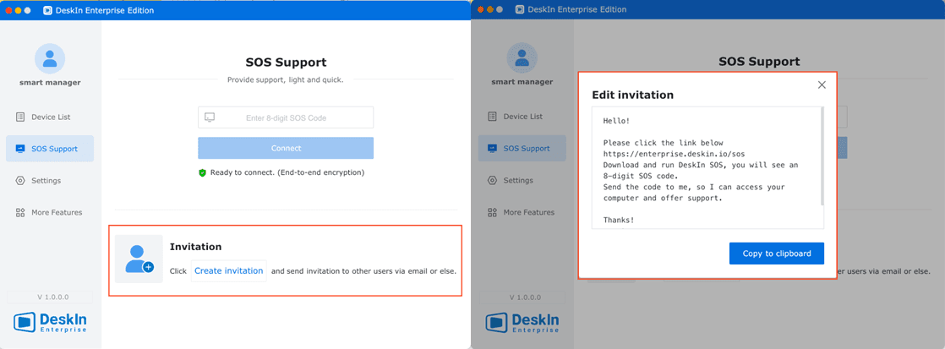Click inside the invitation message text area
The width and height of the screenshot is (945, 349).
click(707, 168)
